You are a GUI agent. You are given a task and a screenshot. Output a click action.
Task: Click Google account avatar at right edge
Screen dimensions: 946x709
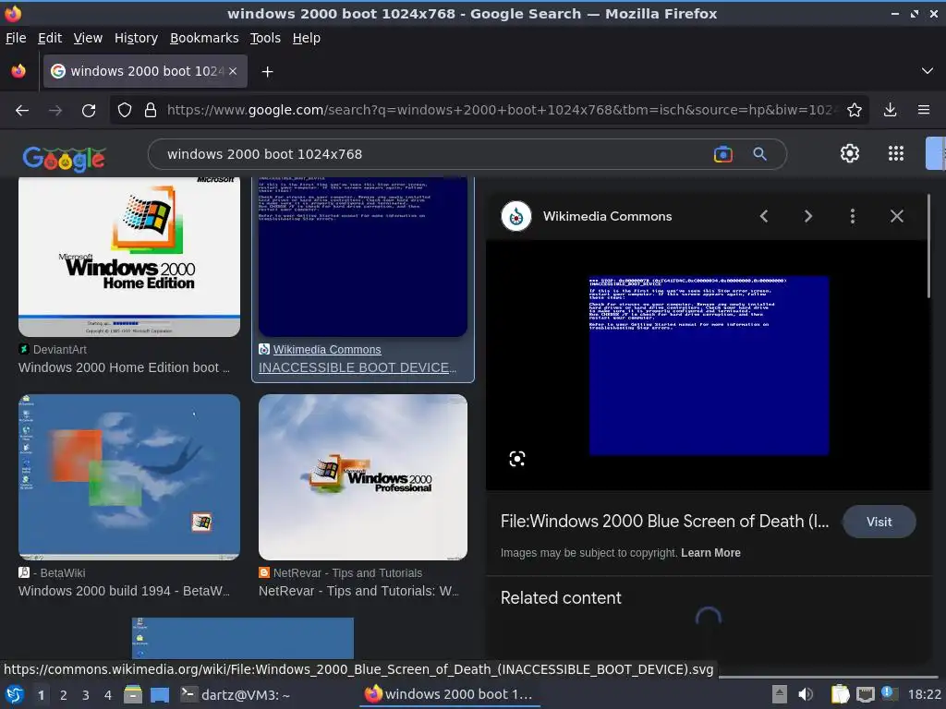click(x=936, y=154)
